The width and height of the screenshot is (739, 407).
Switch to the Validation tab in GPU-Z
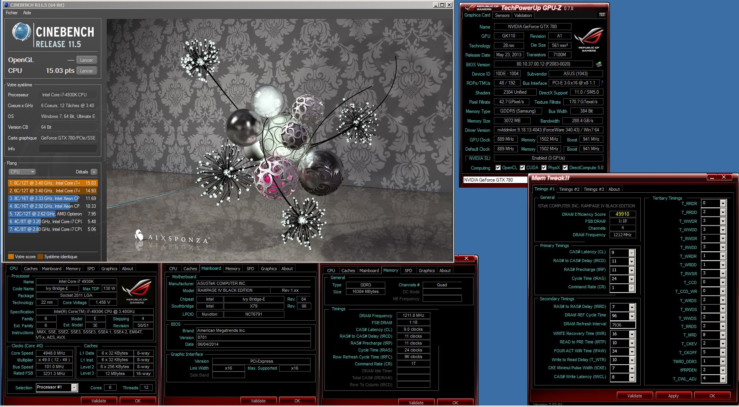pos(523,15)
